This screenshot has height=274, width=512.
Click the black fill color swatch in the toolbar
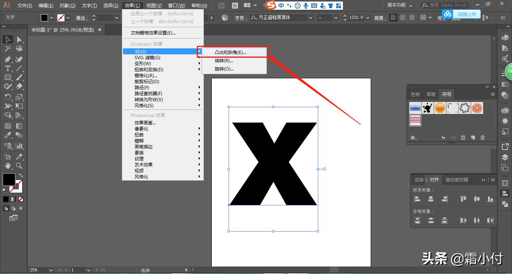pos(9,180)
